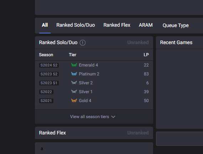Open the ARAM tab
Viewport: 203px width, 154px height.
pos(146,25)
